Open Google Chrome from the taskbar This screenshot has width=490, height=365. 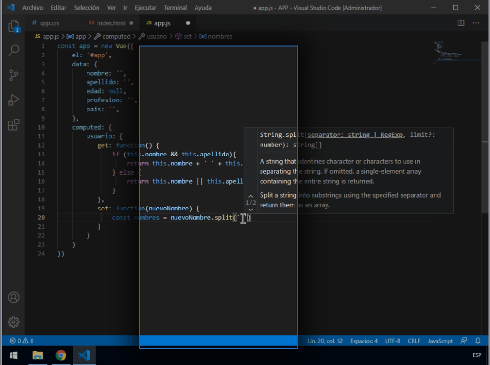coord(61,355)
